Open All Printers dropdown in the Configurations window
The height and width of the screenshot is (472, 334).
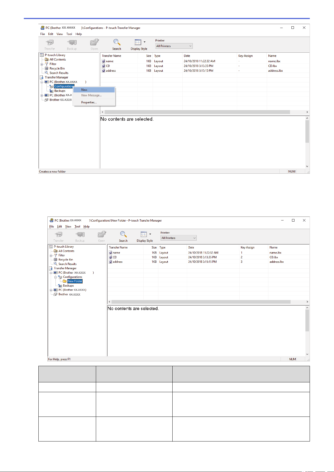click(x=174, y=46)
